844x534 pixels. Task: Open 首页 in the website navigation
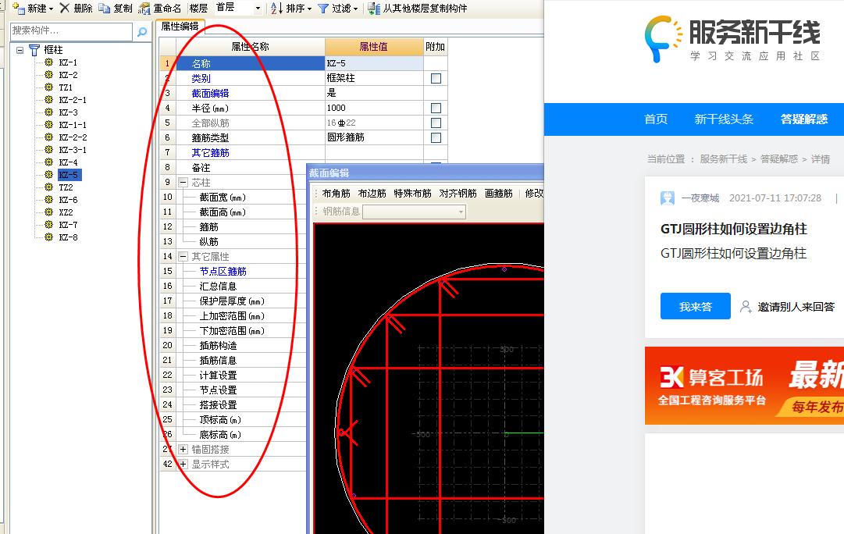click(x=656, y=119)
